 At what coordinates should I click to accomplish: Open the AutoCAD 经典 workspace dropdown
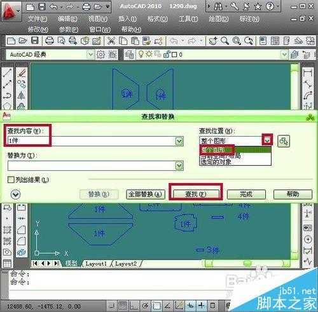pyautogui.click(x=90, y=55)
